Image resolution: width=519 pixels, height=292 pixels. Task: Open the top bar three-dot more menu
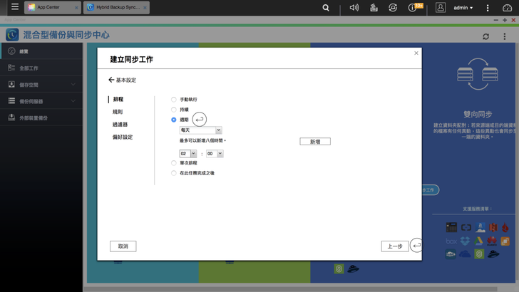[488, 8]
